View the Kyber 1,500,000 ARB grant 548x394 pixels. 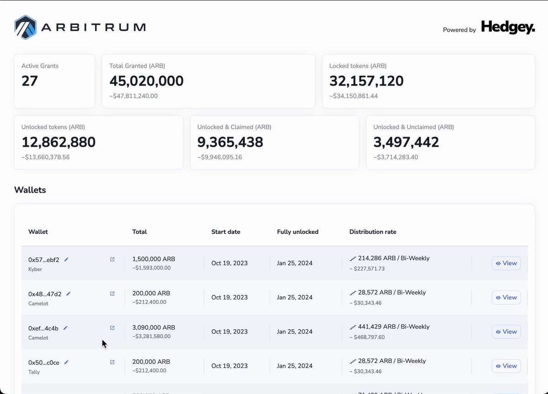506,263
